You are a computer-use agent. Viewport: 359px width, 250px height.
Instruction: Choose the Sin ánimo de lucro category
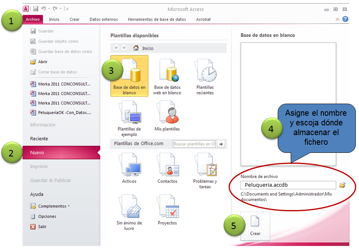click(x=129, y=212)
